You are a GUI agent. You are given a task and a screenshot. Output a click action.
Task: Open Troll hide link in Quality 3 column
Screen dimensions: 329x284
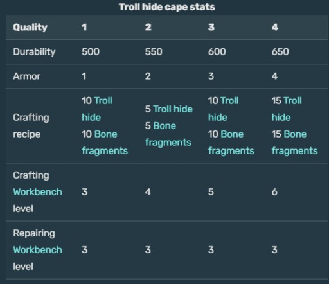coord(224,109)
